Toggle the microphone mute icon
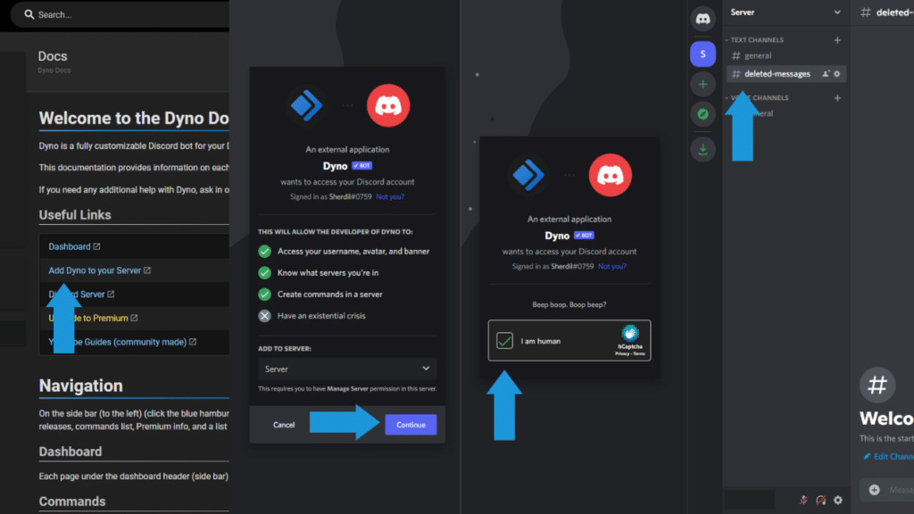Viewport: 914px width, 514px height. click(x=803, y=500)
